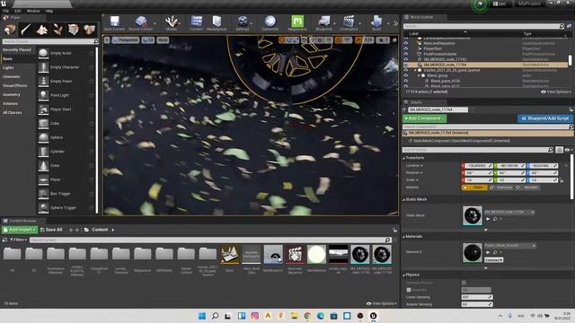
Task: Open Windows Start from the taskbar
Action: (201, 316)
